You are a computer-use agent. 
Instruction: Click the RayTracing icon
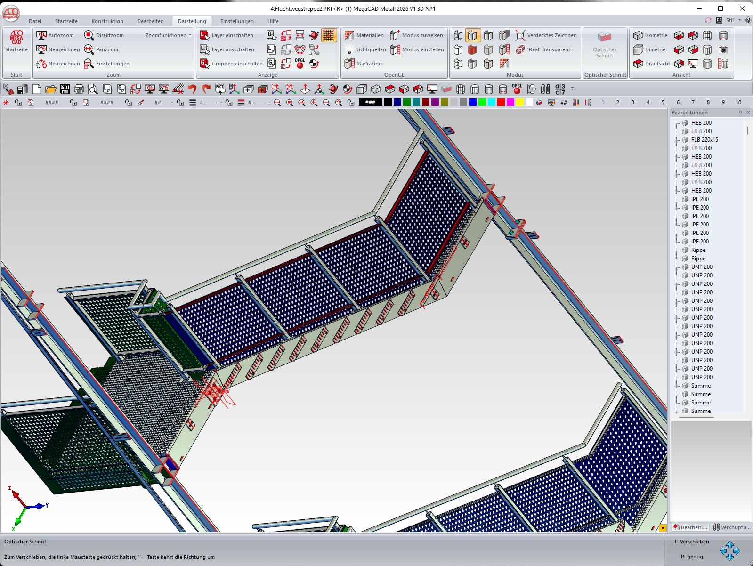coord(349,64)
